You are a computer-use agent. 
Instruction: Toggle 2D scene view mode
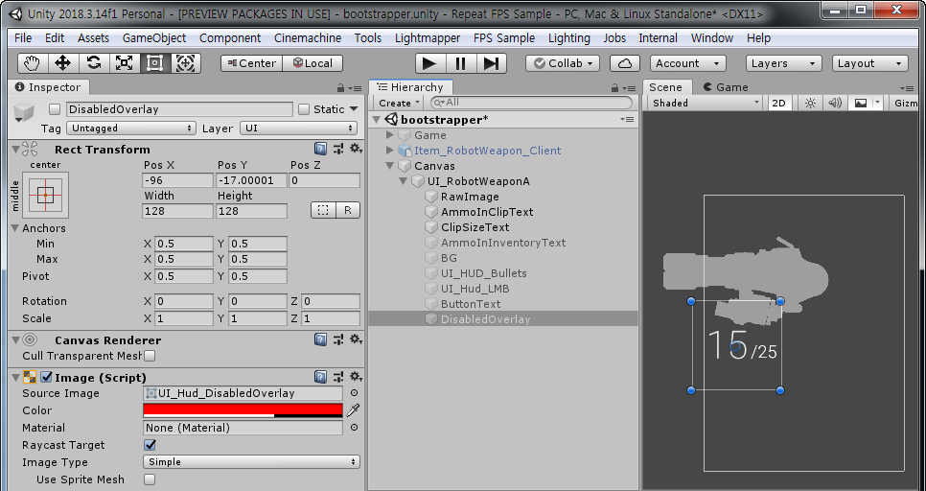[779, 103]
